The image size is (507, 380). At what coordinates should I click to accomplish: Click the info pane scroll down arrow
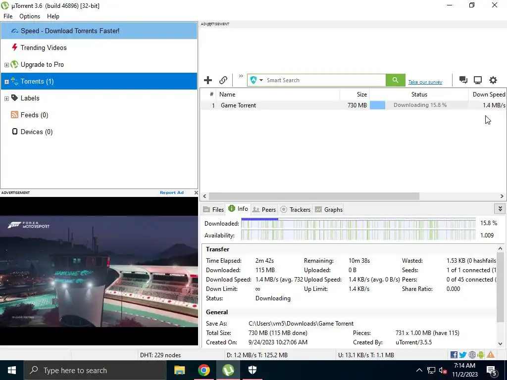[500, 344]
